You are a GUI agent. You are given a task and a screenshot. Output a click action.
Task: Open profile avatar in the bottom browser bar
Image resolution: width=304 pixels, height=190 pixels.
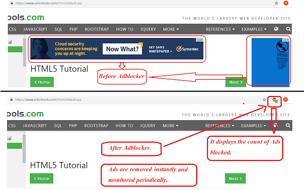285,99
